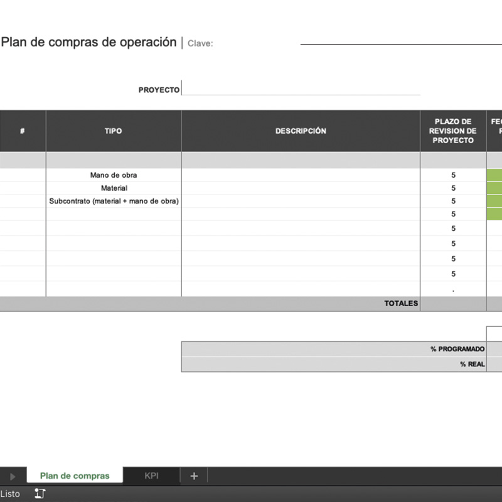Click the Clave underline field
502x502 pixels.
(400, 43)
